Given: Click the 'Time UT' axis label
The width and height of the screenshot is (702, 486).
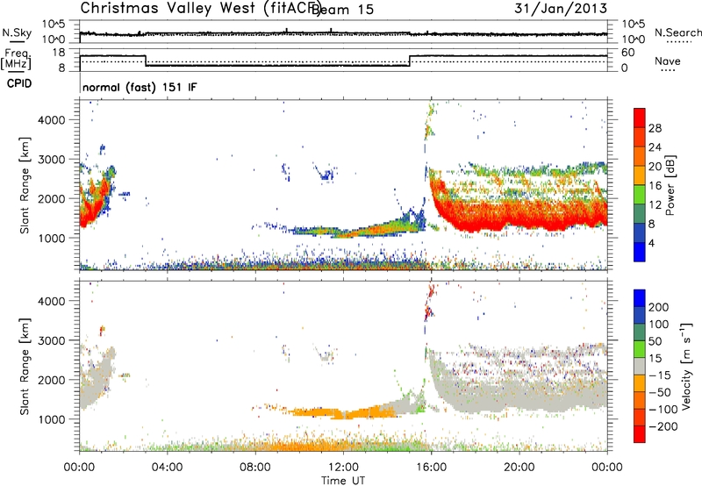Looking at the screenshot, I should coord(343,481).
